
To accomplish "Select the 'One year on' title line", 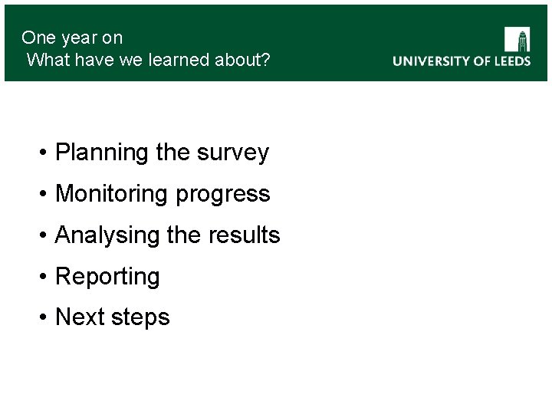I will [72, 38].
